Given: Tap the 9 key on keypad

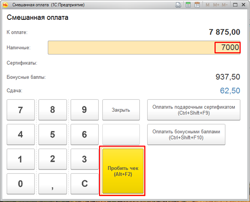Looking at the screenshot, I should coord(84,110).
